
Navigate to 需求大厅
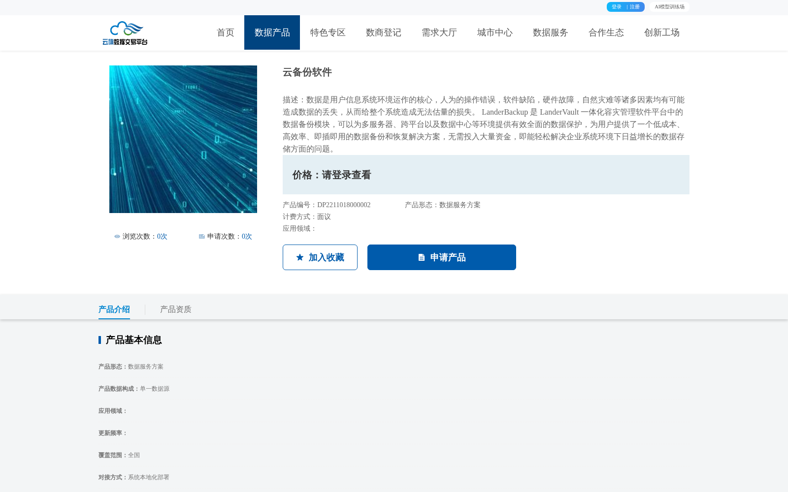click(439, 32)
